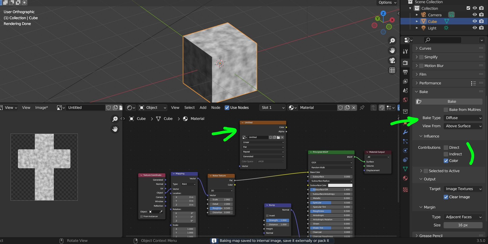488x244 pixels.
Task: Open the Collection properties tab
Action: 405,111
